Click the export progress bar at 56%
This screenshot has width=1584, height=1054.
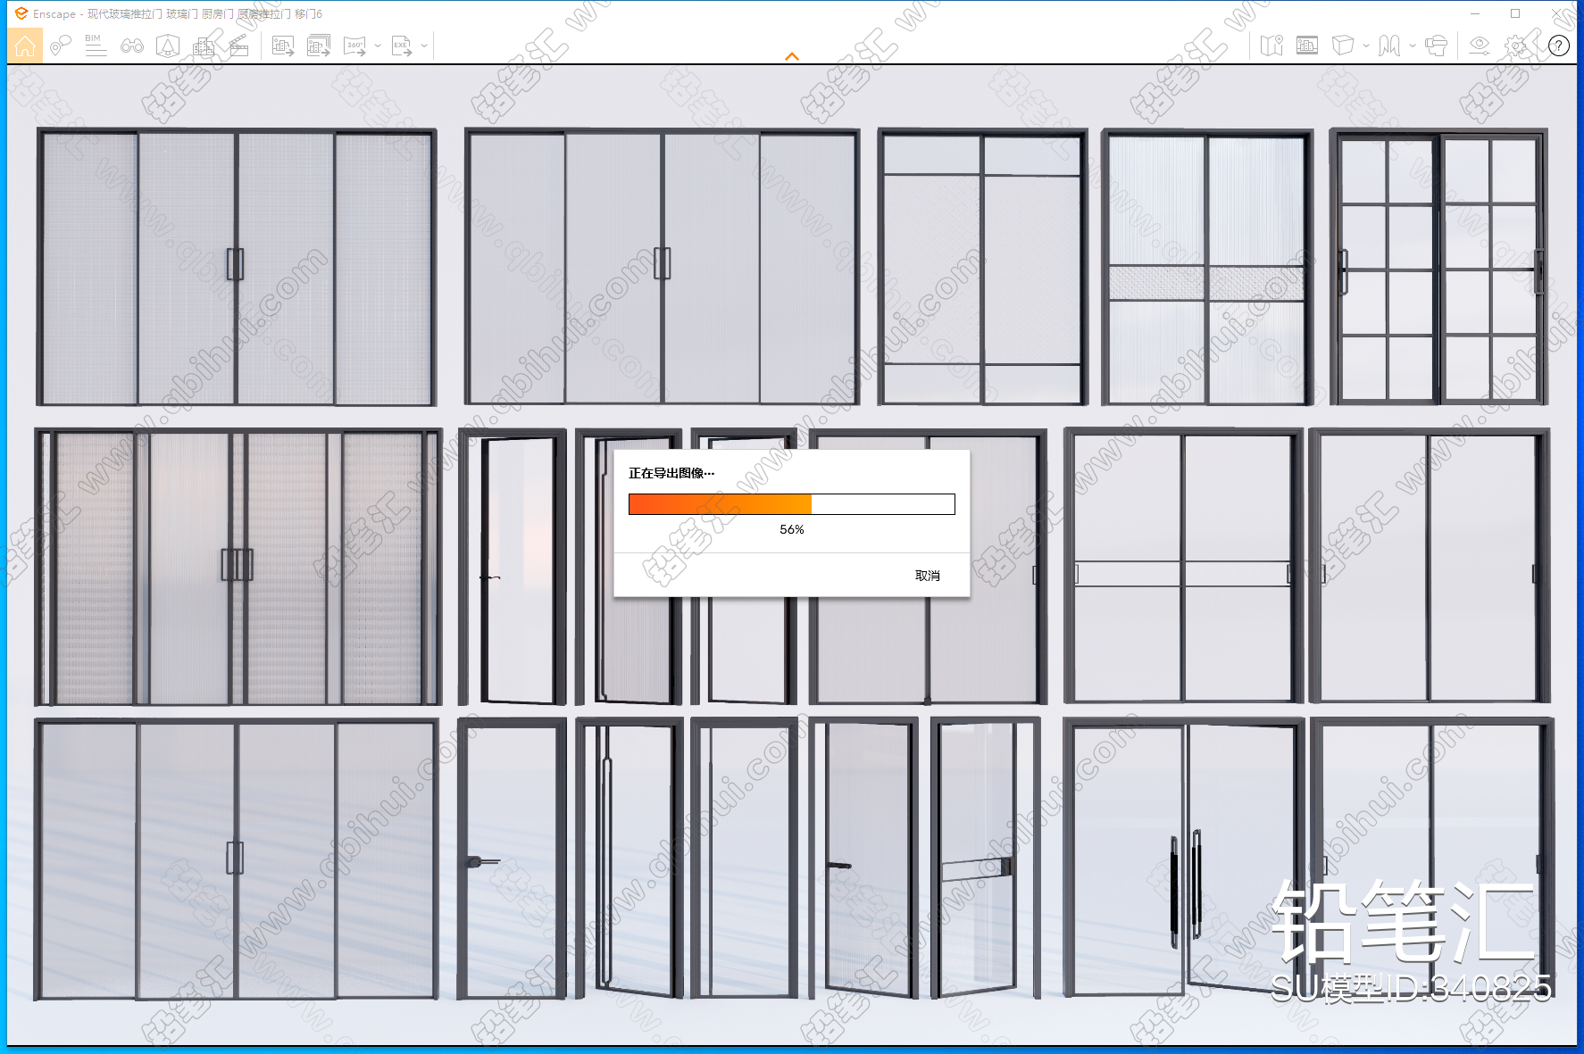(792, 504)
